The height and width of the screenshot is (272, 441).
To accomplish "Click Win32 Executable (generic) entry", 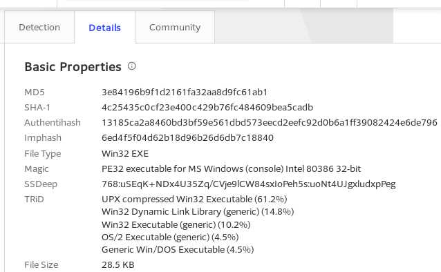I will [x=176, y=225].
